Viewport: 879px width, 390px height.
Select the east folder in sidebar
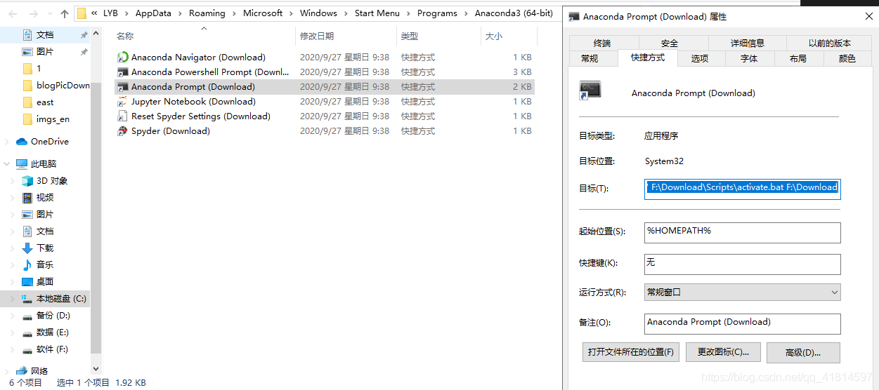(x=45, y=102)
